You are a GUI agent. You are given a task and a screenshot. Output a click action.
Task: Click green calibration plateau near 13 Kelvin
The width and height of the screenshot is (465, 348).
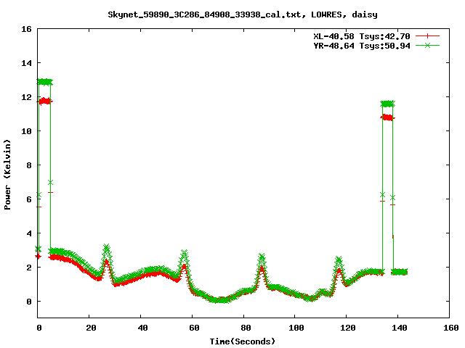pos(45,82)
